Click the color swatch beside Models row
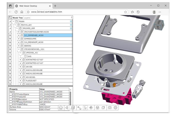The width and height of the screenshot is (175, 116). pyautogui.click(x=71, y=21)
